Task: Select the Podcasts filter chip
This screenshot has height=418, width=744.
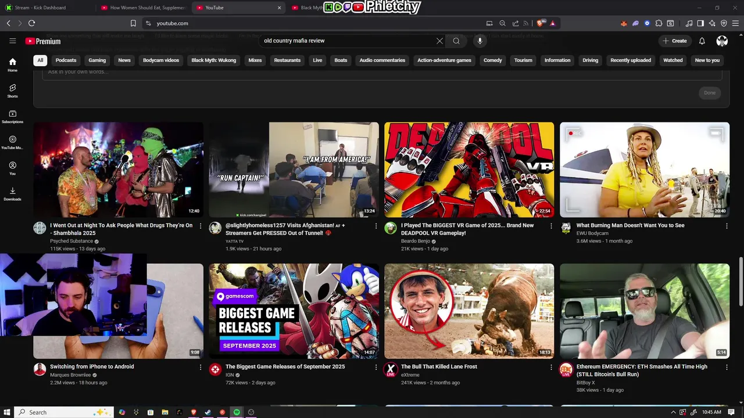Action: click(66, 60)
